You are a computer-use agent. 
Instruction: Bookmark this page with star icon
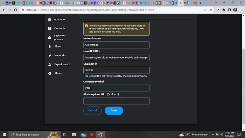211,10
